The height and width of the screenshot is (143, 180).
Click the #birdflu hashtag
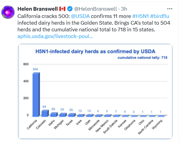[x=160, y=16]
